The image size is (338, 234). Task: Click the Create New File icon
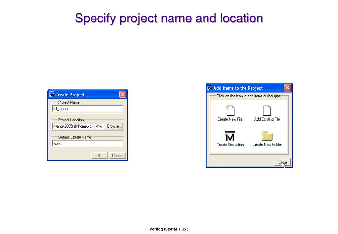[230, 111]
